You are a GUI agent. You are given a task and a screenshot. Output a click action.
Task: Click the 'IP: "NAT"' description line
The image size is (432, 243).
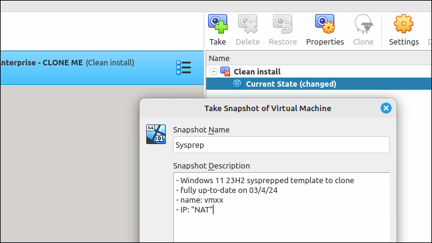point(195,210)
